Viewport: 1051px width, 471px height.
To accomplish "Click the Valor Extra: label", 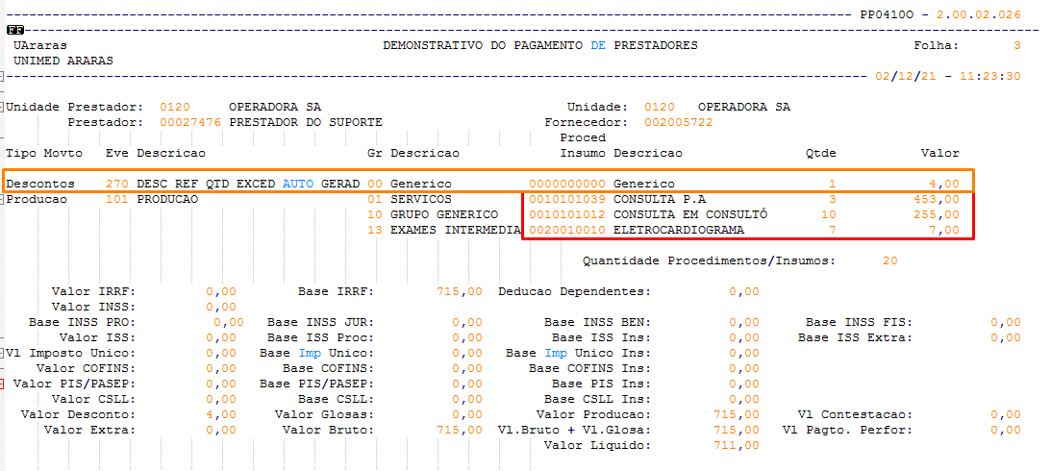I will click(x=89, y=430).
